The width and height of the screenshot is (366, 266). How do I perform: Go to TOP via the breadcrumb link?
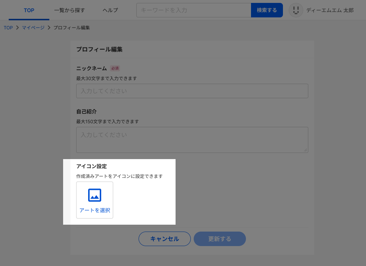(x=8, y=28)
